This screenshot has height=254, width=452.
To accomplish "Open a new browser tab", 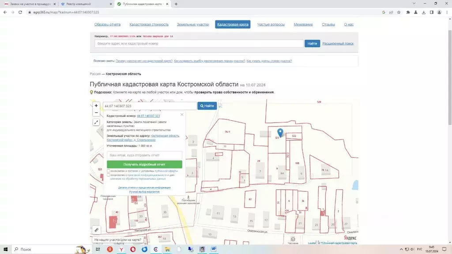I will pyautogui.click(x=176, y=4).
